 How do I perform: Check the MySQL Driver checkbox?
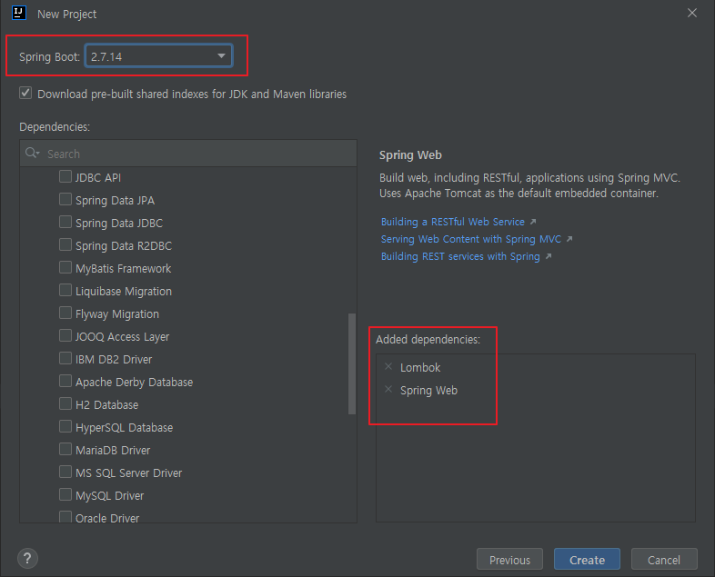point(65,494)
